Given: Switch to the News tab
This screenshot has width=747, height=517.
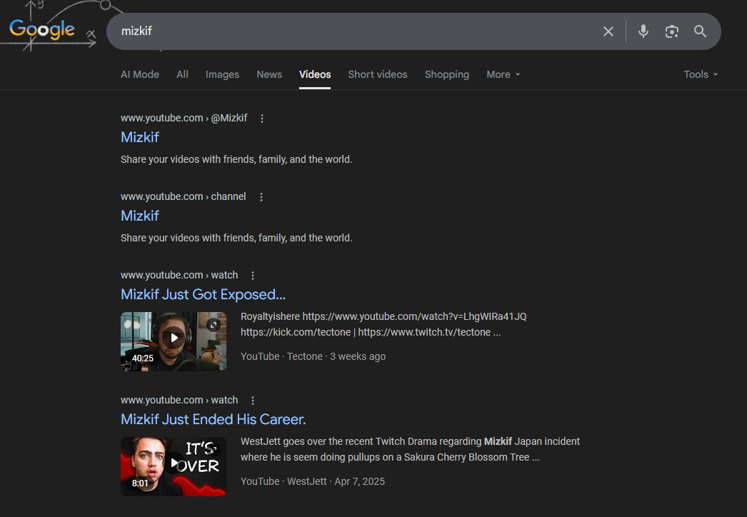Looking at the screenshot, I should pyautogui.click(x=269, y=74).
